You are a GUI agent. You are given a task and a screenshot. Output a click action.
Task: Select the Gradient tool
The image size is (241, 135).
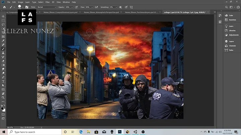[x=3, y=65]
